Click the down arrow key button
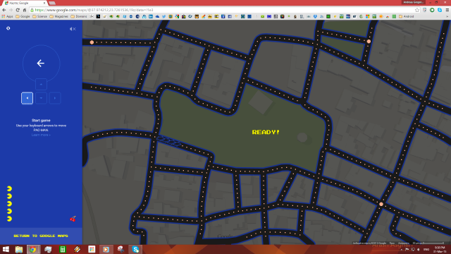451x254 pixels. [41, 98]
